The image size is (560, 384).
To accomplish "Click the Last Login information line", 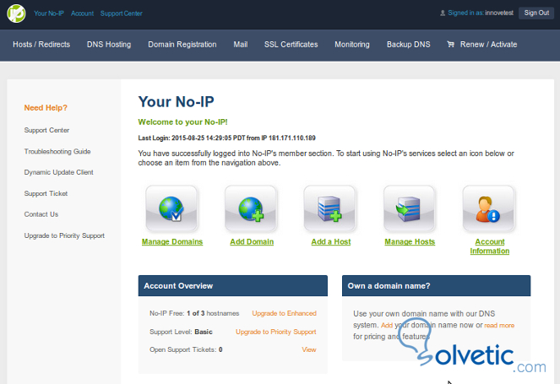I will [226, 138].
